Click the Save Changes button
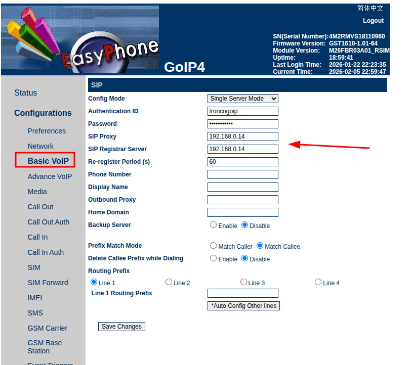The width and height of the screenshot is (411, 365). coord(121,327)
